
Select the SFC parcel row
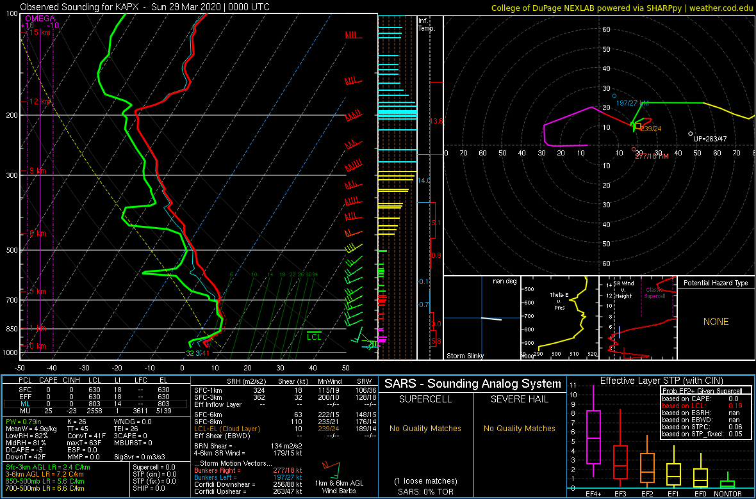[97, 389]
